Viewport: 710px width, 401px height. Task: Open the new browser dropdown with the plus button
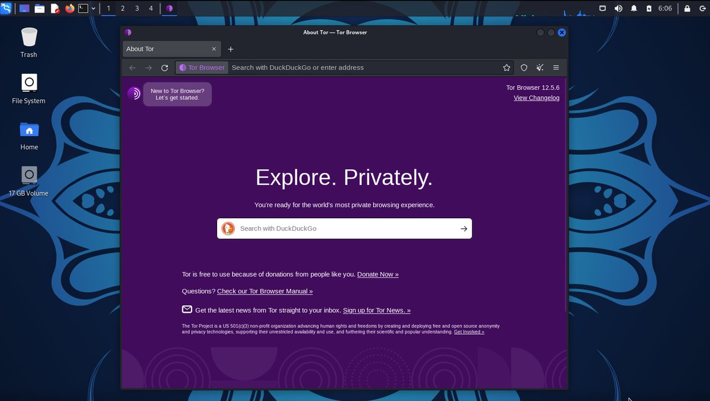(231, 49)
